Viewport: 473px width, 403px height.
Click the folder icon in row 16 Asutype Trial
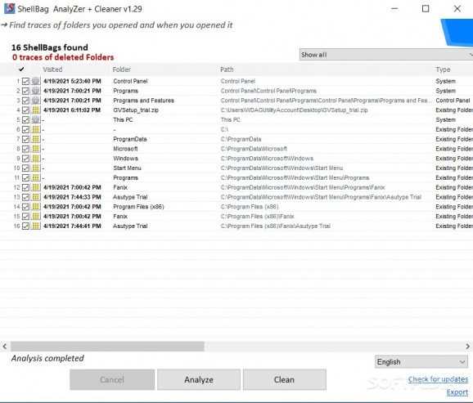click(36, 226)
